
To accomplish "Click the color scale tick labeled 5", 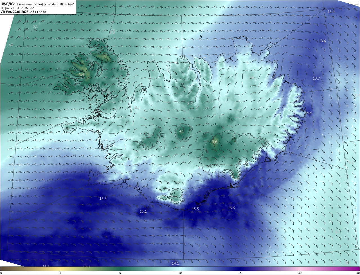I will click(120, 273).
